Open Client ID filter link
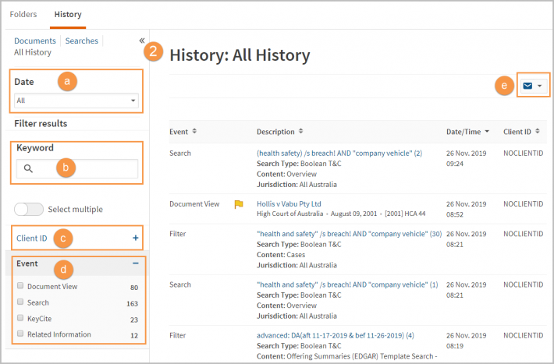Screen dimensions: 554x364 click(32, 239)
